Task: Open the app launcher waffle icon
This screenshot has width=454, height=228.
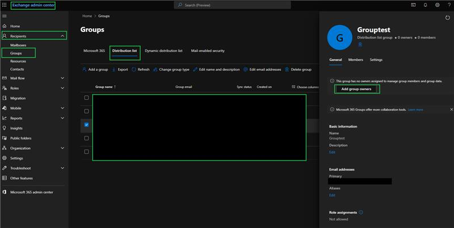Action: 5,5
